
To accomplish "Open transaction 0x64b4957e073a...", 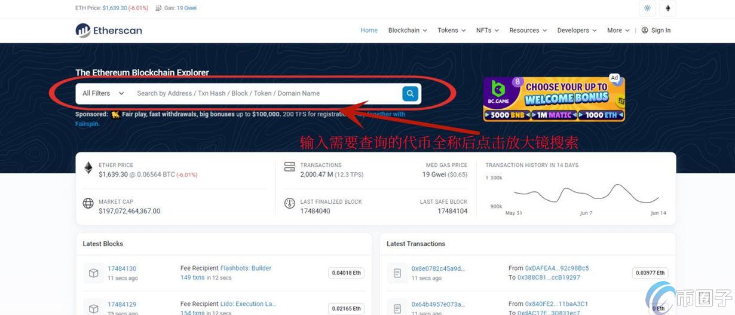I will click(x=438, y=304).
